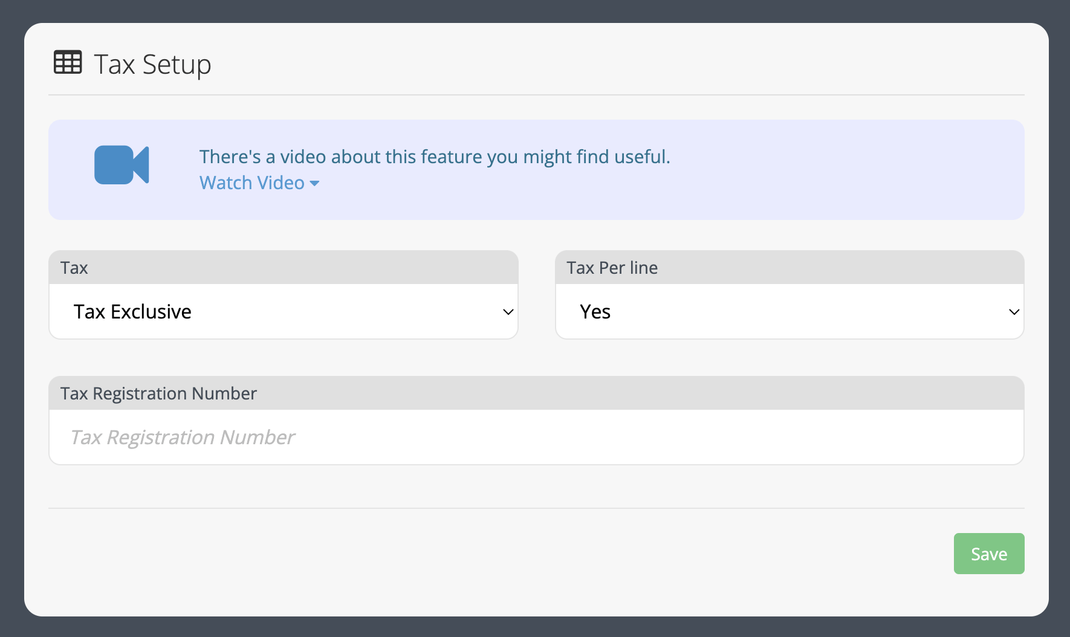This screenshot has height=637, width=1070.
Task: Select the Tax Exclusive value text
Action: pos(132,312)
